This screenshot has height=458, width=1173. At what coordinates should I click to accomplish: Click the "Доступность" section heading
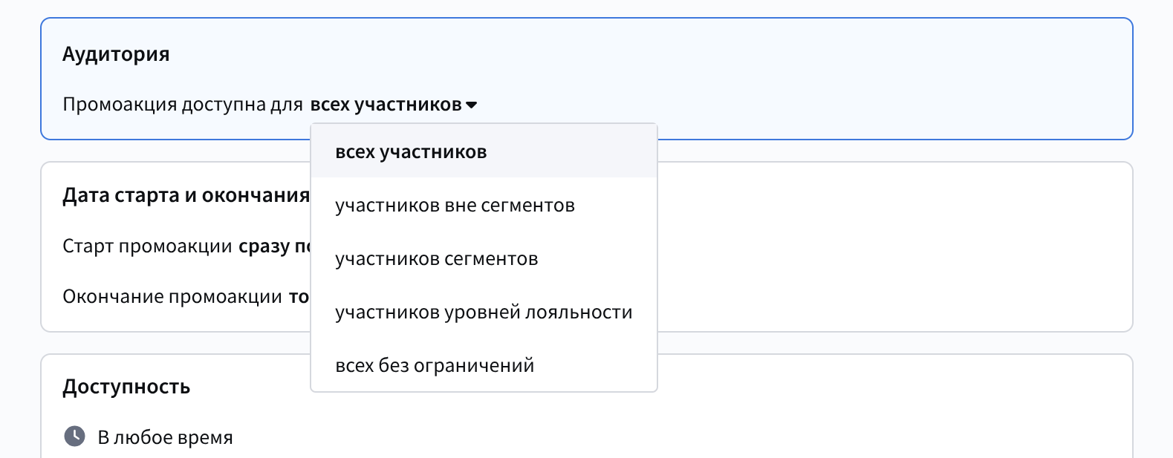[126, 387]
